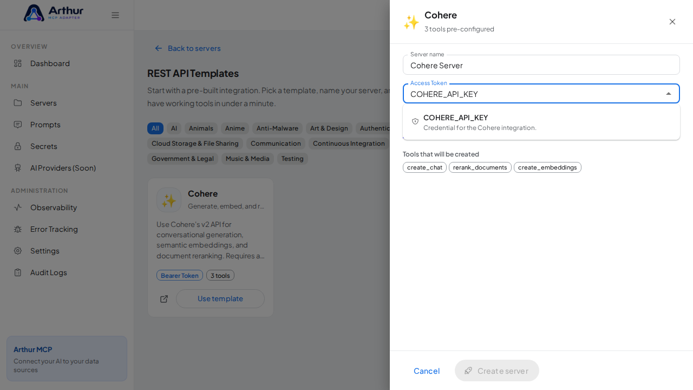Click the Audit Logs clipboard icon
693x390 pixels.
coord(18,272)
